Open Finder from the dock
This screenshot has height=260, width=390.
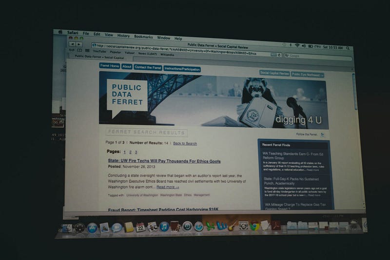pos(66,228)
